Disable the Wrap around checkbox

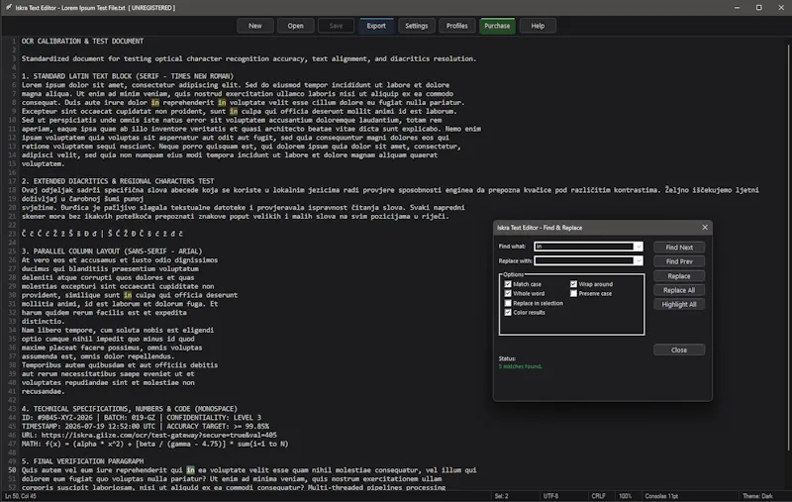tap(573, 284)
